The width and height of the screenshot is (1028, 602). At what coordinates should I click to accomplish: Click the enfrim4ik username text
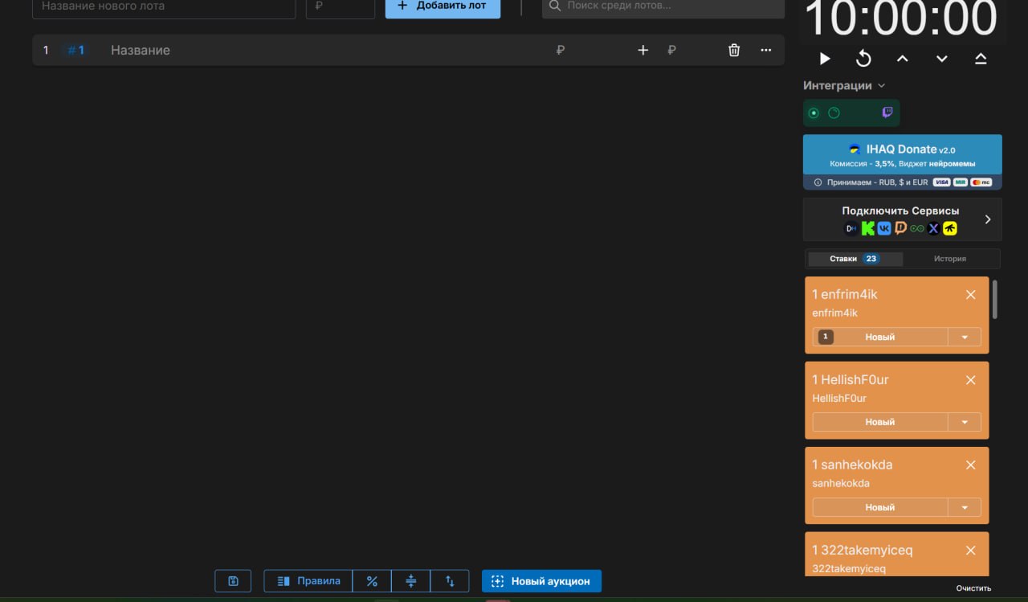[x=835, y=313]
